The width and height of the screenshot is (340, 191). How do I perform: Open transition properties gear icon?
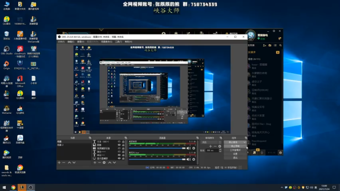coord(220,146)
